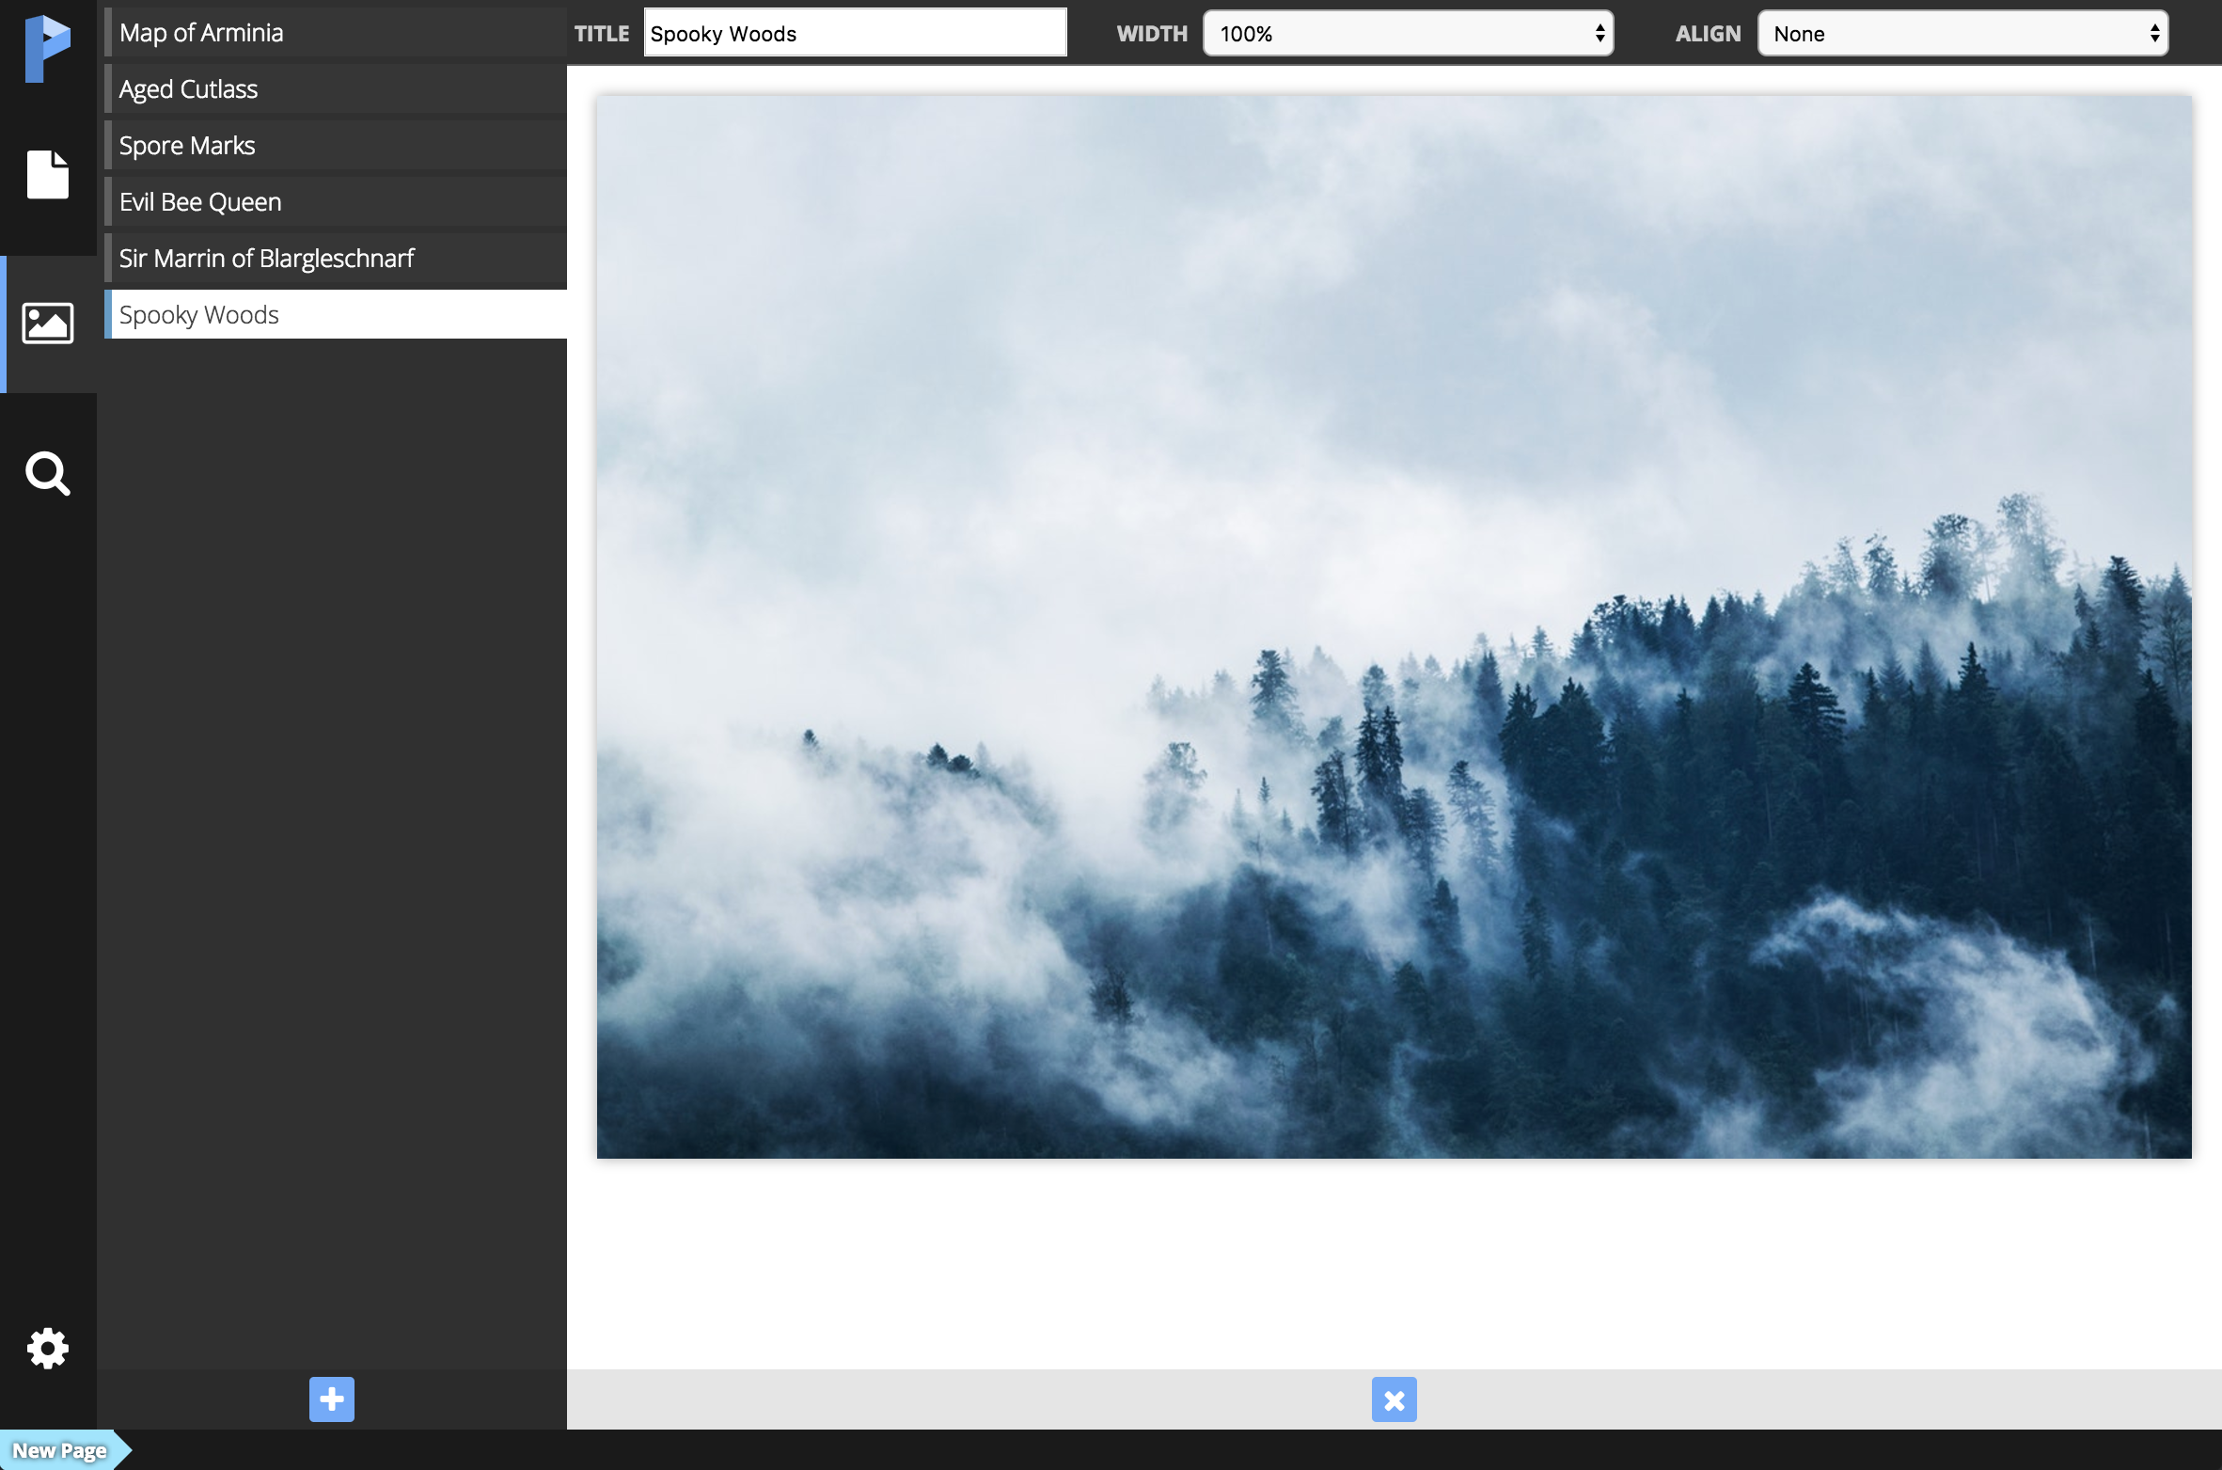Click the blue P app logo

(47, 49)
